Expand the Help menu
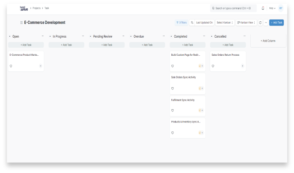Viewport: 294px width, 173px height. (x=272, y=8)
